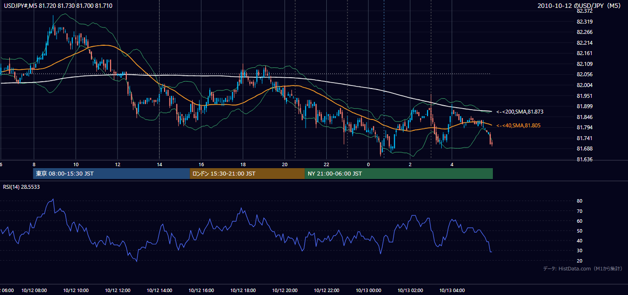Image resolution: width=628 pixels, height=295 pixels.
Task: Click the 10/13 00:00 date axis label
Action: point(368,291)
